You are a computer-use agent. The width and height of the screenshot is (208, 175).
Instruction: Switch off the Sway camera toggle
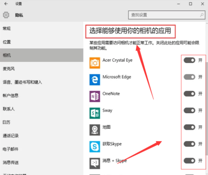point(189,110)
